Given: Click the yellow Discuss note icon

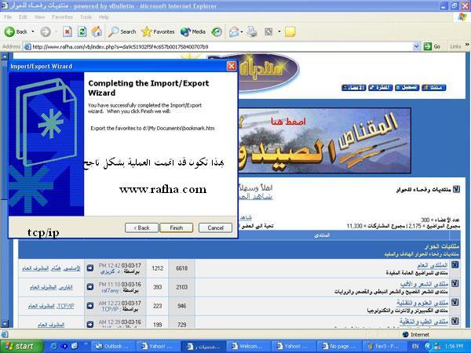Looking at the screenshot, I should [x=290, y=31].
